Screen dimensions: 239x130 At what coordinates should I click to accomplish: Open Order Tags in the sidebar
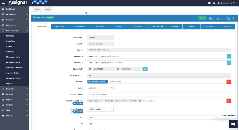point(11,41)
